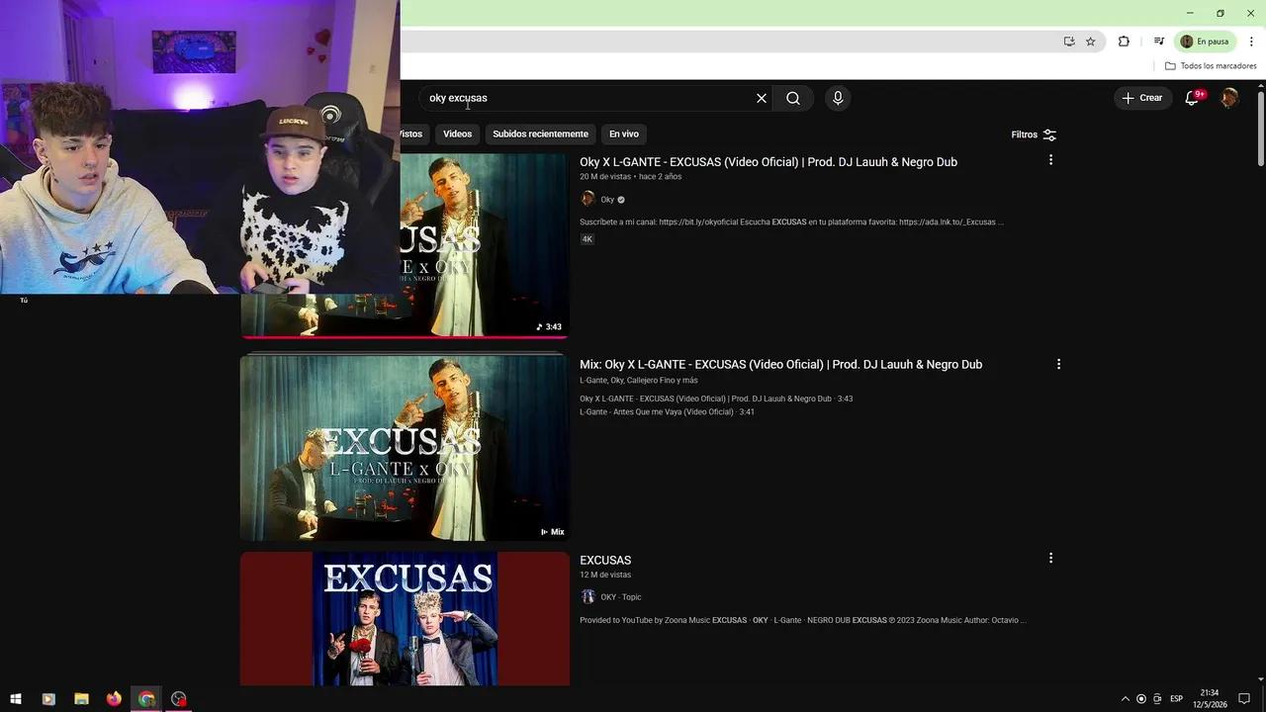Click the 4K quality badge

click(x=587, y=239)
